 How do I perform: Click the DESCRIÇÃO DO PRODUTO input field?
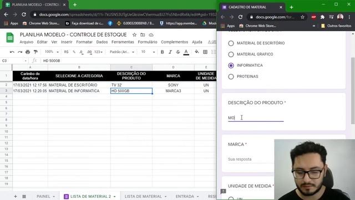(x=256, y=118)
